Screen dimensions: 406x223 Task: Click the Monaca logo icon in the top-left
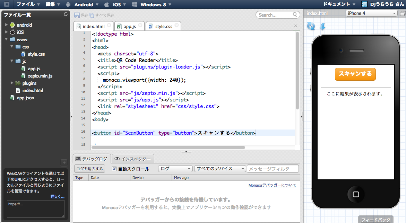coord(7,5)
